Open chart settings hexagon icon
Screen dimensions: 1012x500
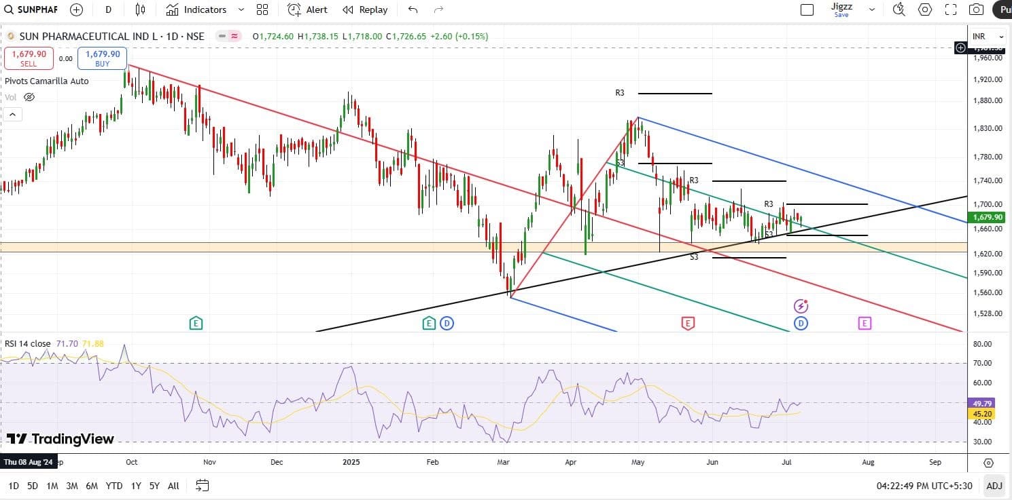(925, 9)
